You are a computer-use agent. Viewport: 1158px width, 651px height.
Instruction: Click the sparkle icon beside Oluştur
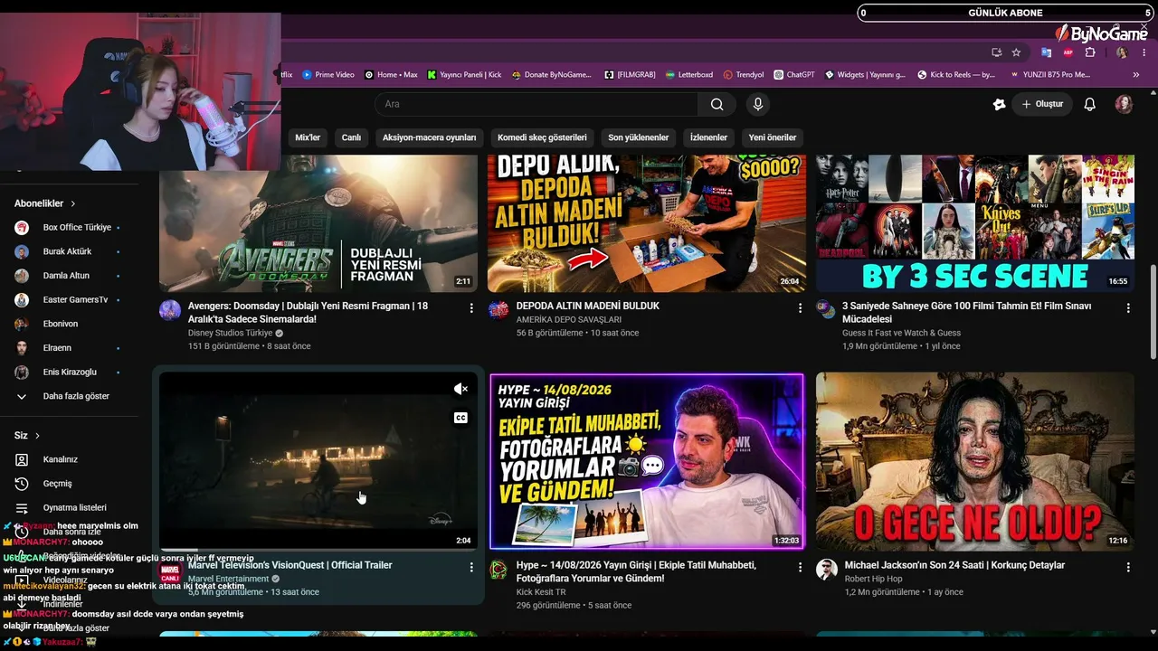pos(999,104)
